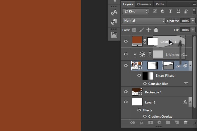Toggle Smart Filters visibility eye
197x131 pixels.
point(139,75)
